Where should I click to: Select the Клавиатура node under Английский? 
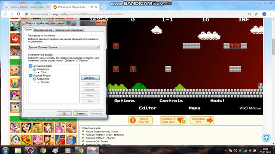pyautogui.click(x=43, y=69)
